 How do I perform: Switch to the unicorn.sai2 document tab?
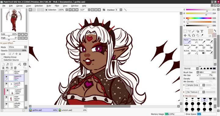72,110
